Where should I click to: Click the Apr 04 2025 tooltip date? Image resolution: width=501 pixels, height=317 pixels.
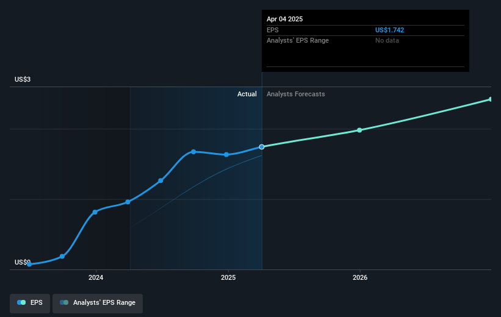tap(285, 19)
